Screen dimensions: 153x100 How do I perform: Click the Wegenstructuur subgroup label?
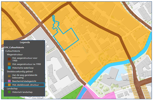point(15,54)
